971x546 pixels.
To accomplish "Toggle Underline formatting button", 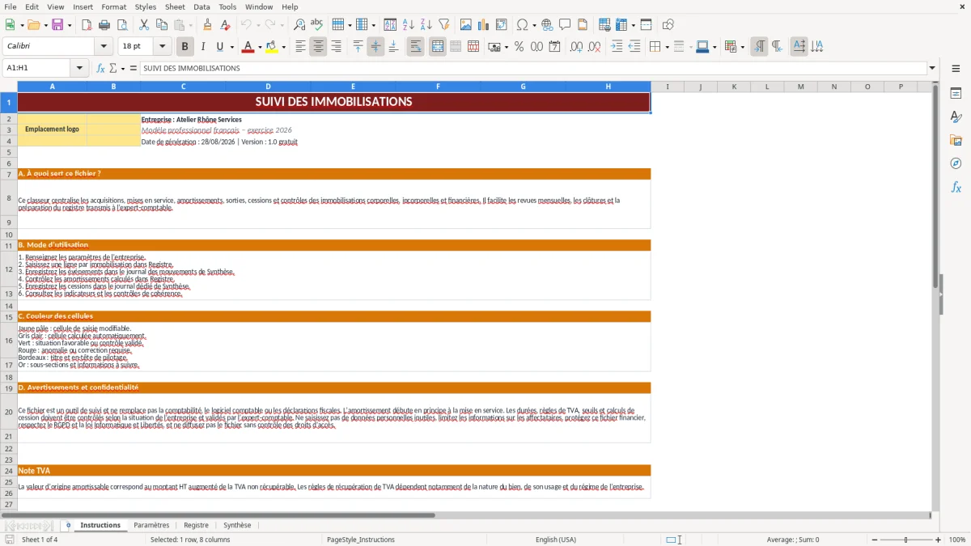I will click(x=220, y=47).
